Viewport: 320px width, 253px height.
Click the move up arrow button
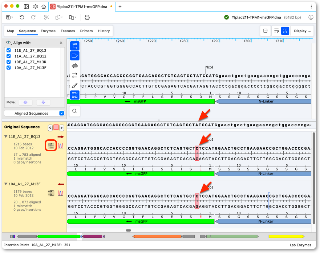25,102
